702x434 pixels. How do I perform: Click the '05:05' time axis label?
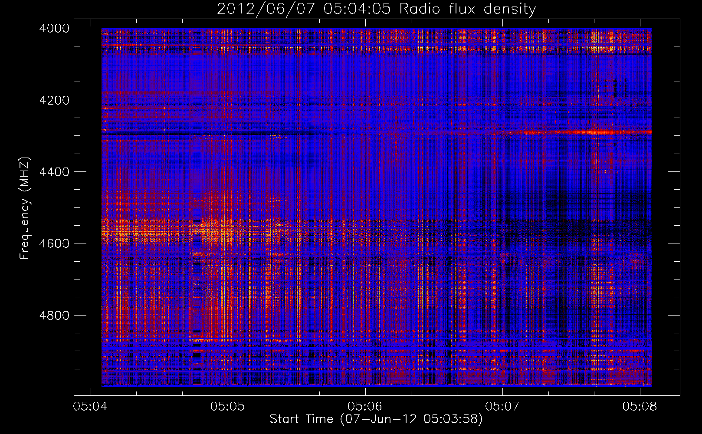227,406
